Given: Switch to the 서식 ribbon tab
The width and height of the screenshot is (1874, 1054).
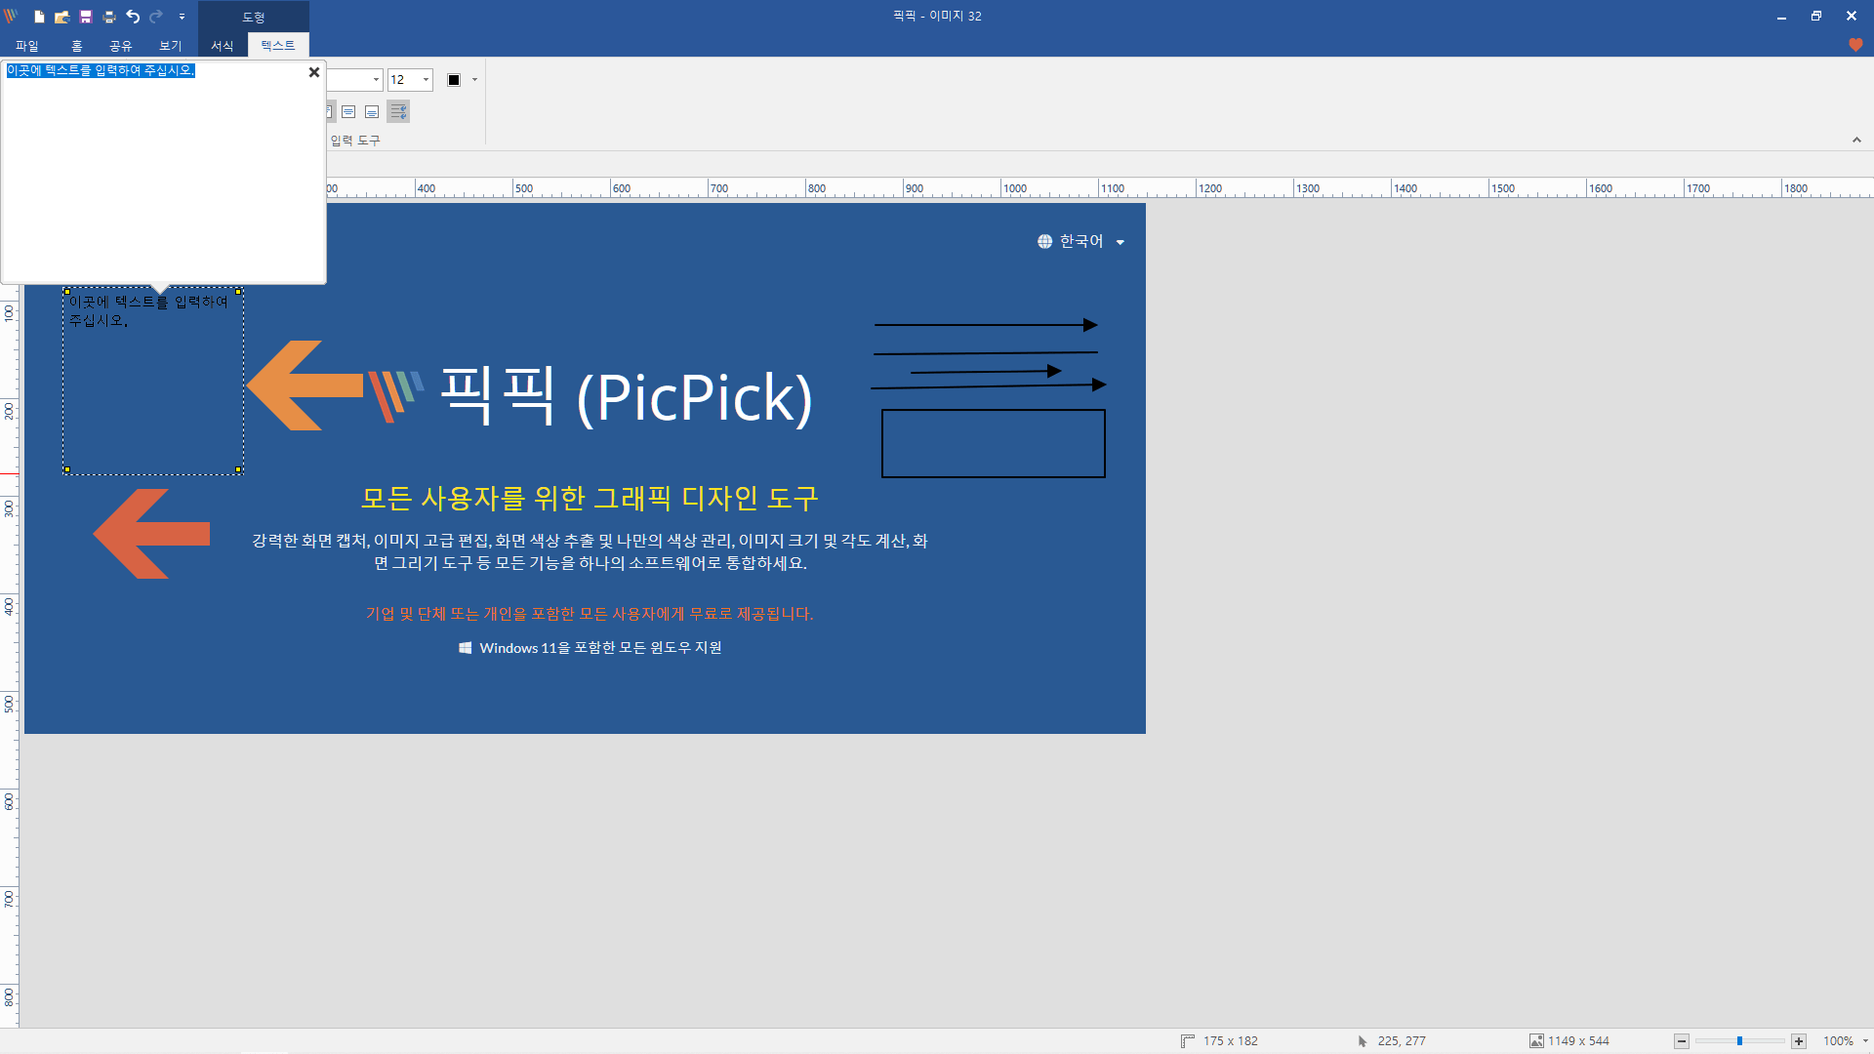Looking at the screenshot, I should click(x=222, y=45).
